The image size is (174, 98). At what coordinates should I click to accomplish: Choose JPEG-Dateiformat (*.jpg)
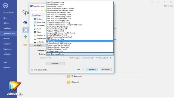point(80,39)
